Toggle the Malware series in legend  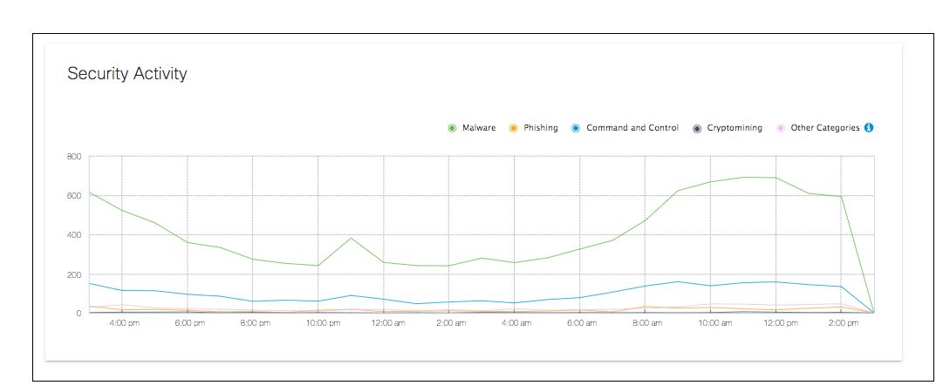pyautogui.click(x=472, y=128)
